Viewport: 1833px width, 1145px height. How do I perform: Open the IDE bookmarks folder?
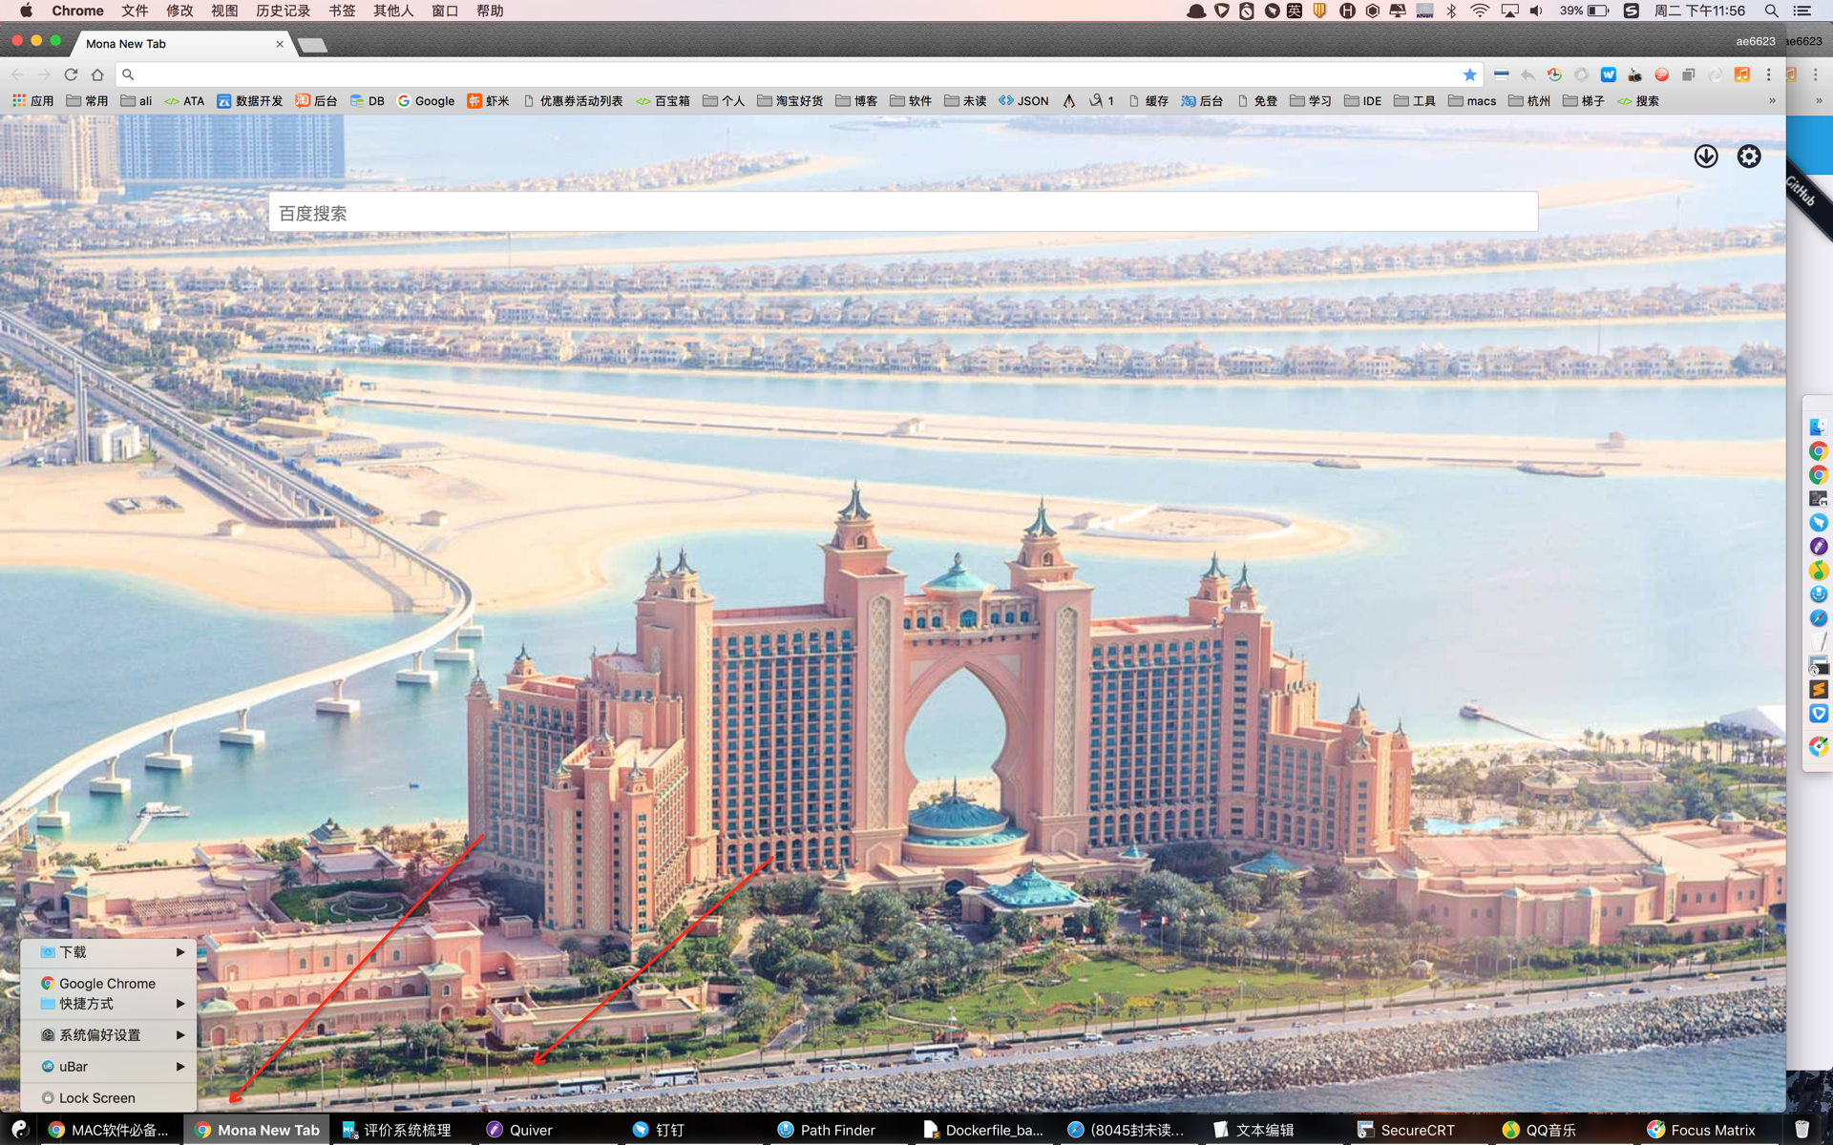(x=1362, y=101)
